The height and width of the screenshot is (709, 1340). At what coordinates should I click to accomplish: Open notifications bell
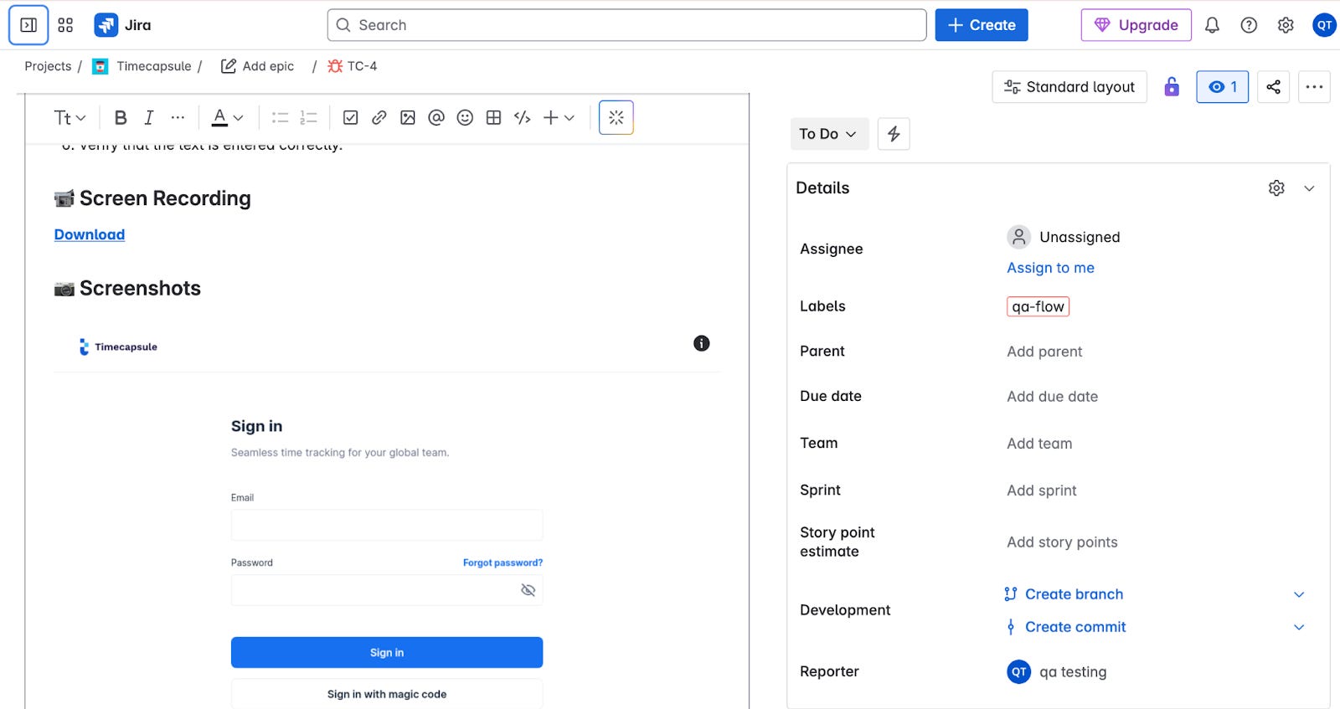tap(1212, 25)
